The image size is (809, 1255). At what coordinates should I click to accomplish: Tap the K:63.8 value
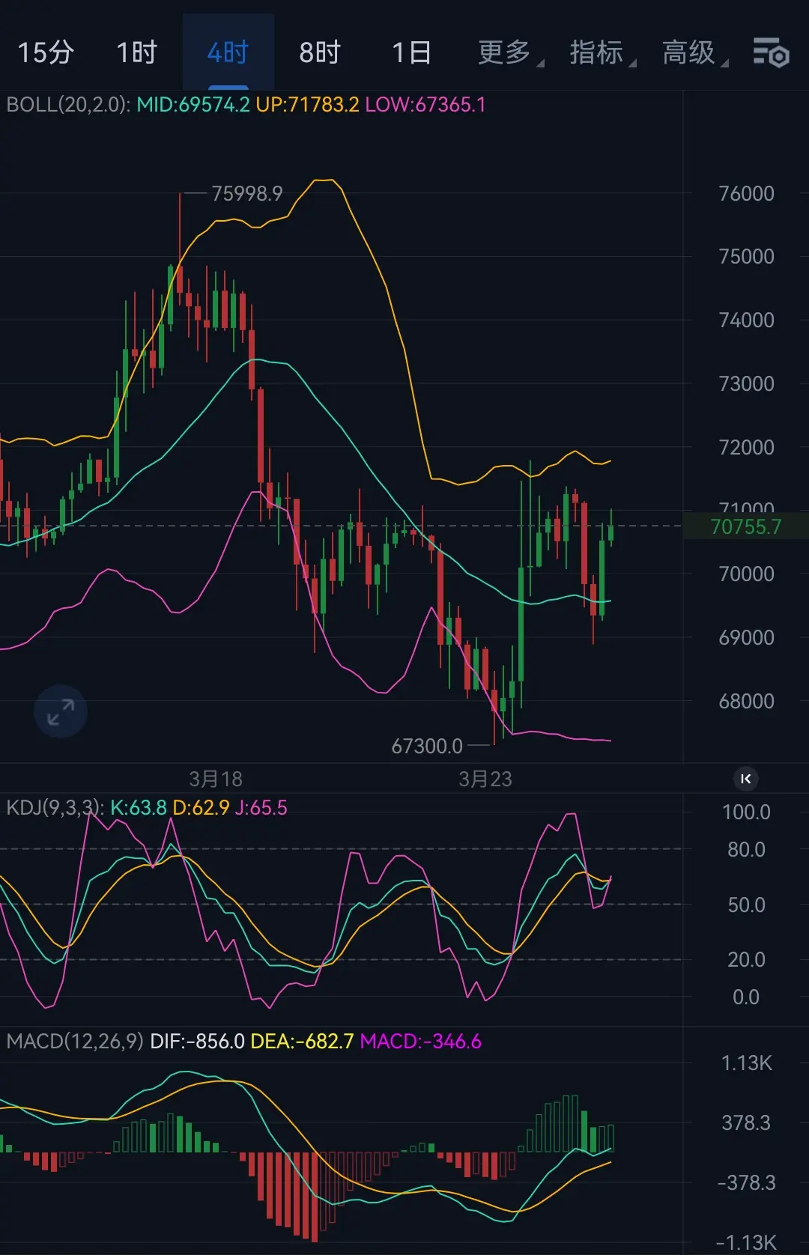point(139,807)
